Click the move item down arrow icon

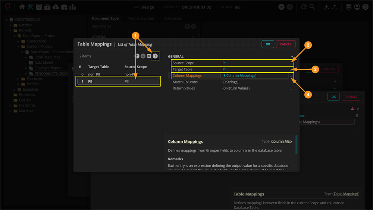click(x=143, y=56)
